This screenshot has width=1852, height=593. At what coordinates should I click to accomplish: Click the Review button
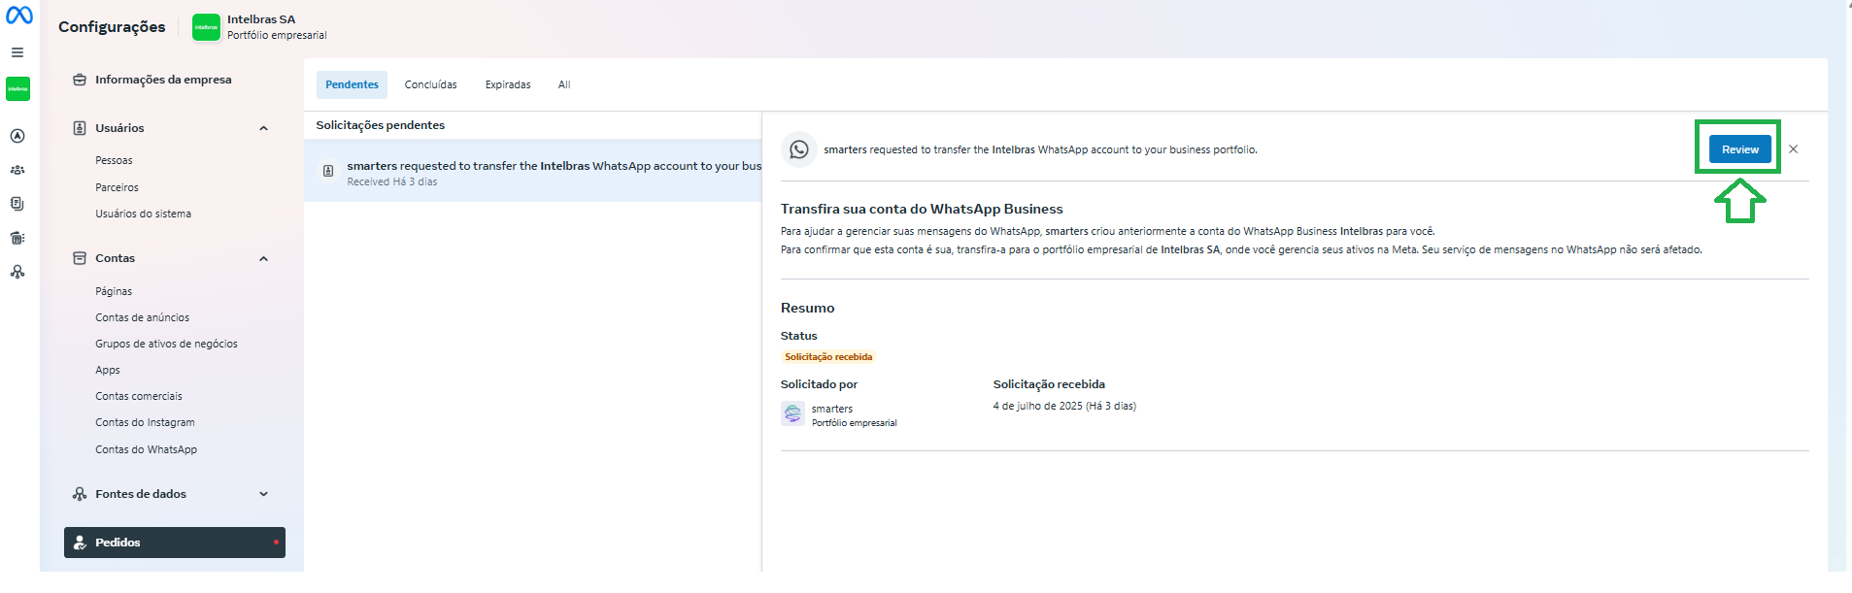[x=1739, y=149]
